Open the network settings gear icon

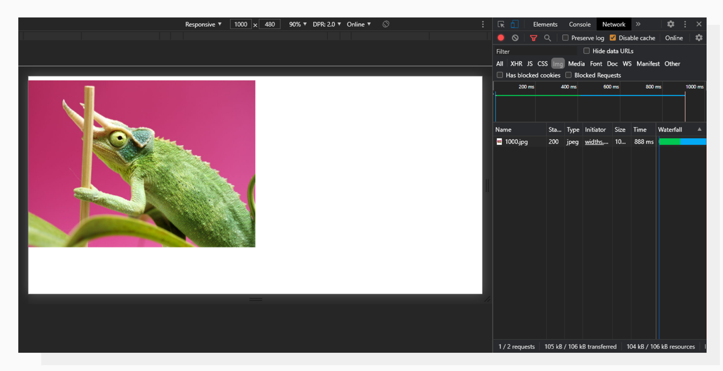[699, 38]
